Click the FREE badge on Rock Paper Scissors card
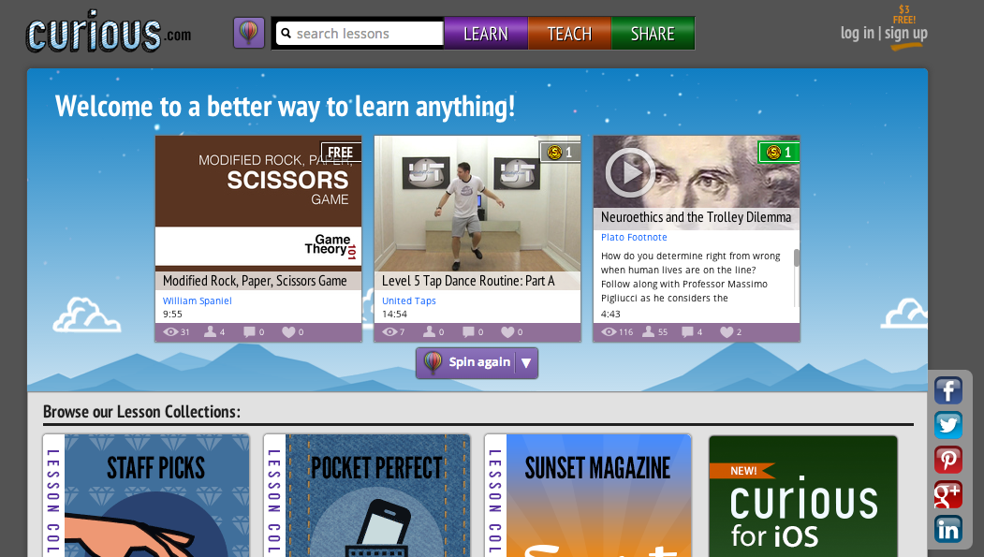The image size is (984, 557). [x=342, y=152]
